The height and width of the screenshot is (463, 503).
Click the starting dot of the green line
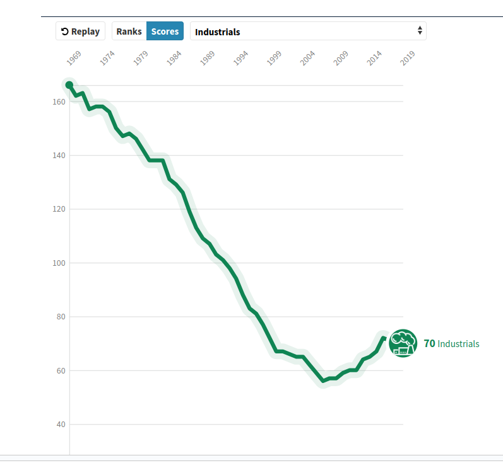click(x=69, y=85)
